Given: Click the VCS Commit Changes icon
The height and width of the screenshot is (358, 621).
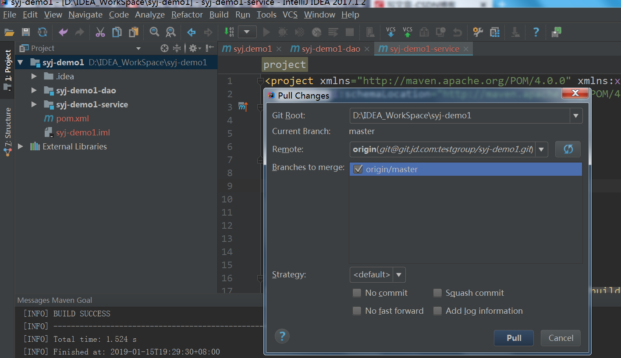Looking at the screenshot, I should click(x=408, y=32).
